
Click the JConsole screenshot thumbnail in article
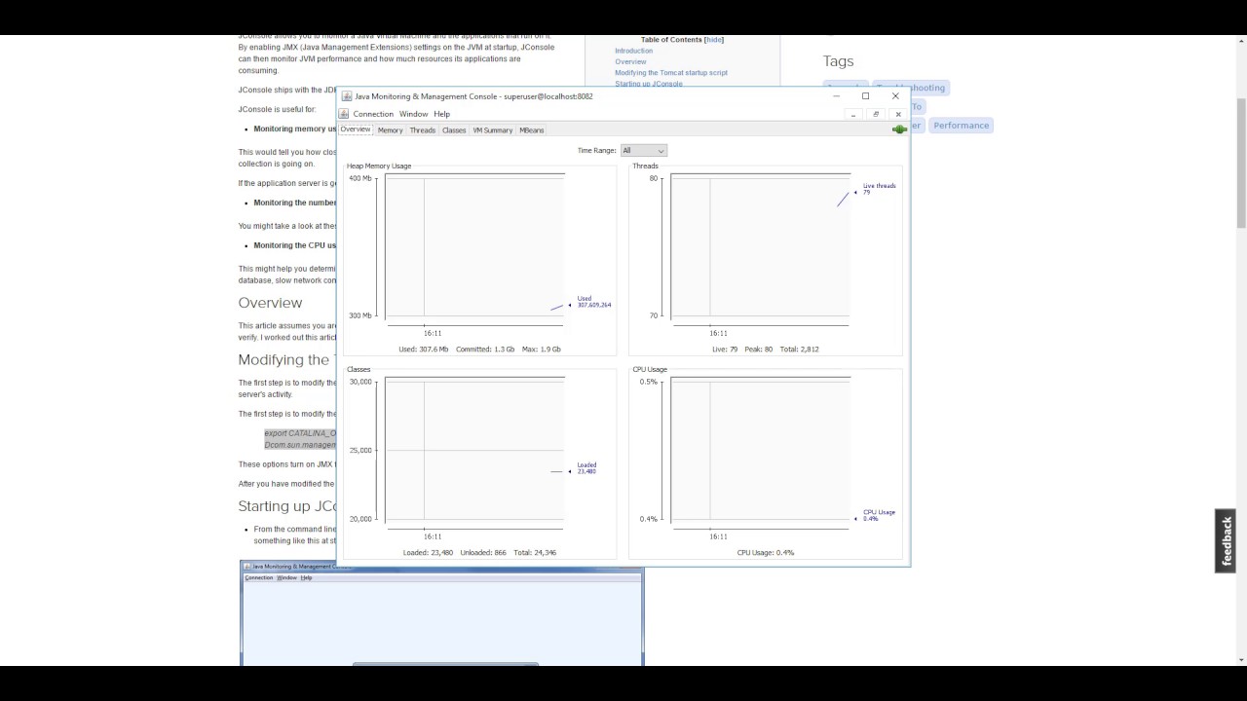pos(441,613)
